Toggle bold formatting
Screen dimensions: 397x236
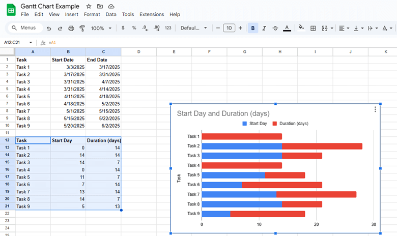253,28
